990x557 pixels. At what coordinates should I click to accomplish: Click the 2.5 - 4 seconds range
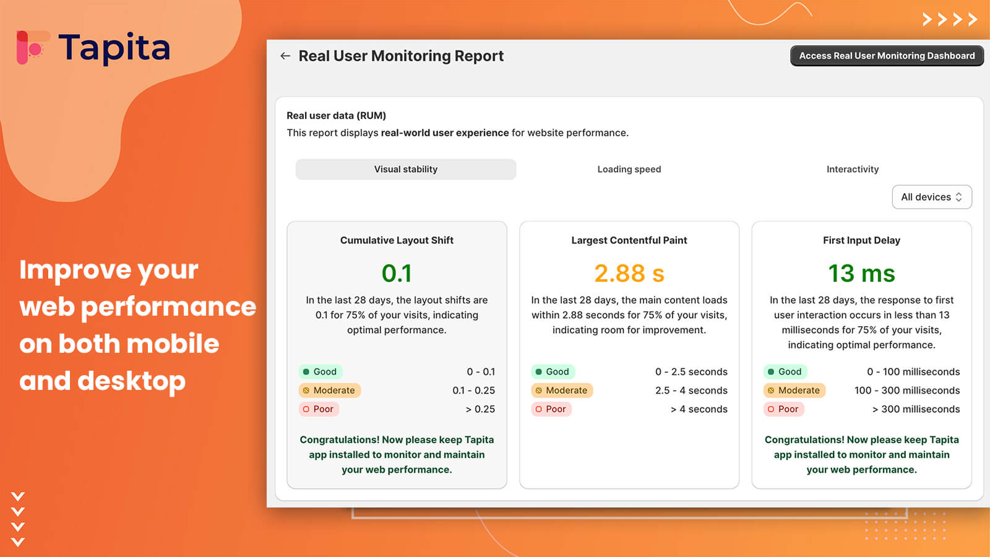coord(691,390)
